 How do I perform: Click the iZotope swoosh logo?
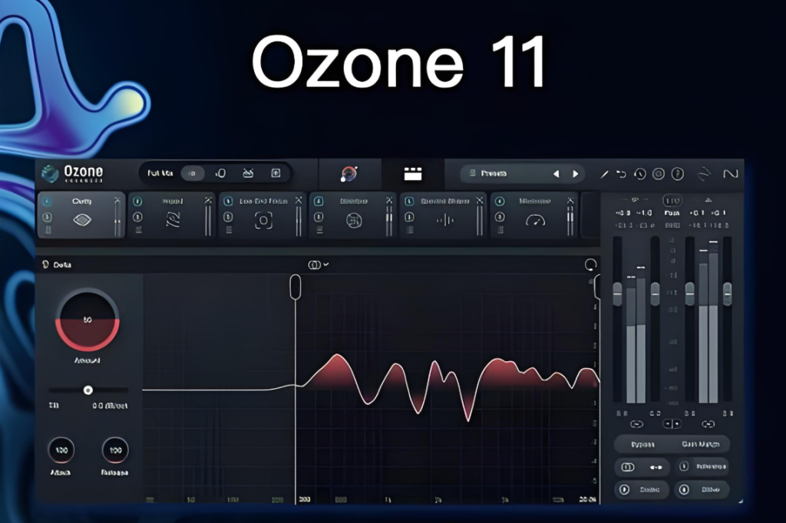coord(705,174)
